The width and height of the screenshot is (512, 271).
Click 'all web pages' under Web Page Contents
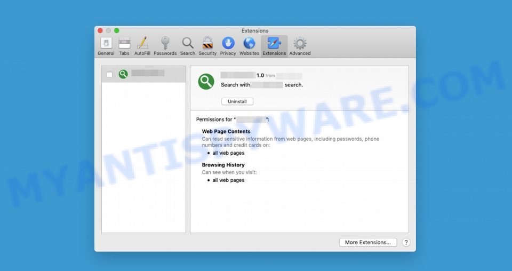[228, 153]
